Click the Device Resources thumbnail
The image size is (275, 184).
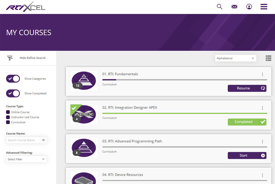coord(84,178)
